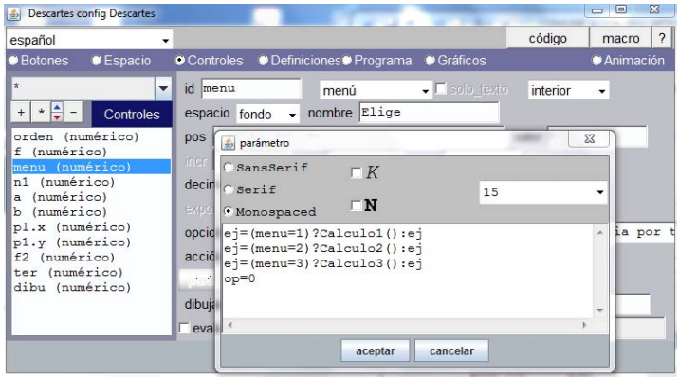This screenshot has height=377, width=679.
Task: Open the español language dropdown
Action: pos(89,40)
